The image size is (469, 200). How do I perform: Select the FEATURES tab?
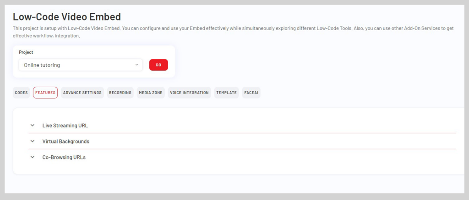(x=45, y=93)
